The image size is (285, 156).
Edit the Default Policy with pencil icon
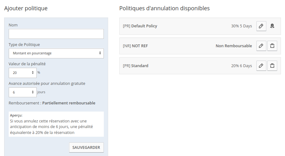point(261,26)
